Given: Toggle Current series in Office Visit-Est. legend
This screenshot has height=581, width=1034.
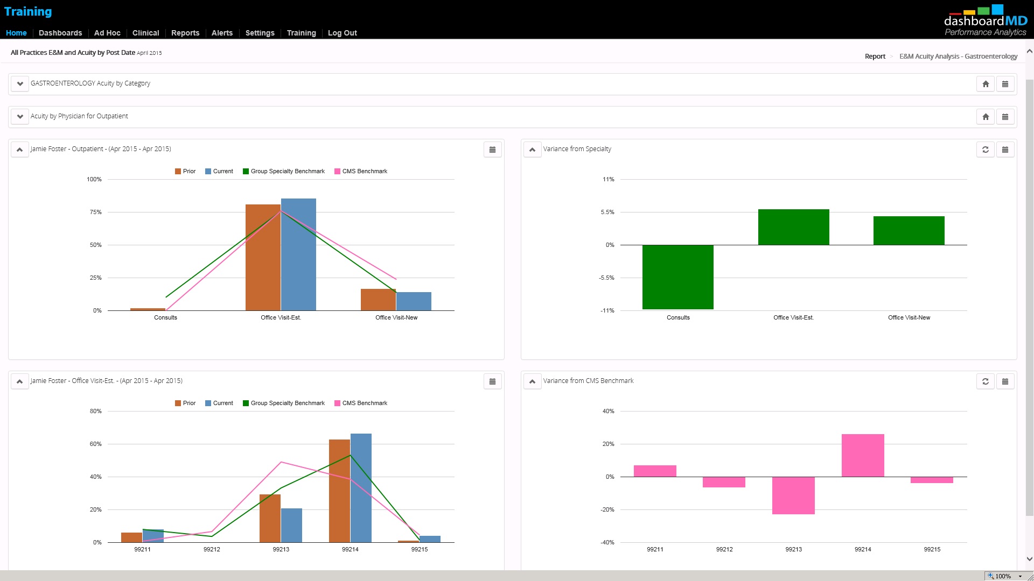Looking at the screenshot, I should (219, 403).
